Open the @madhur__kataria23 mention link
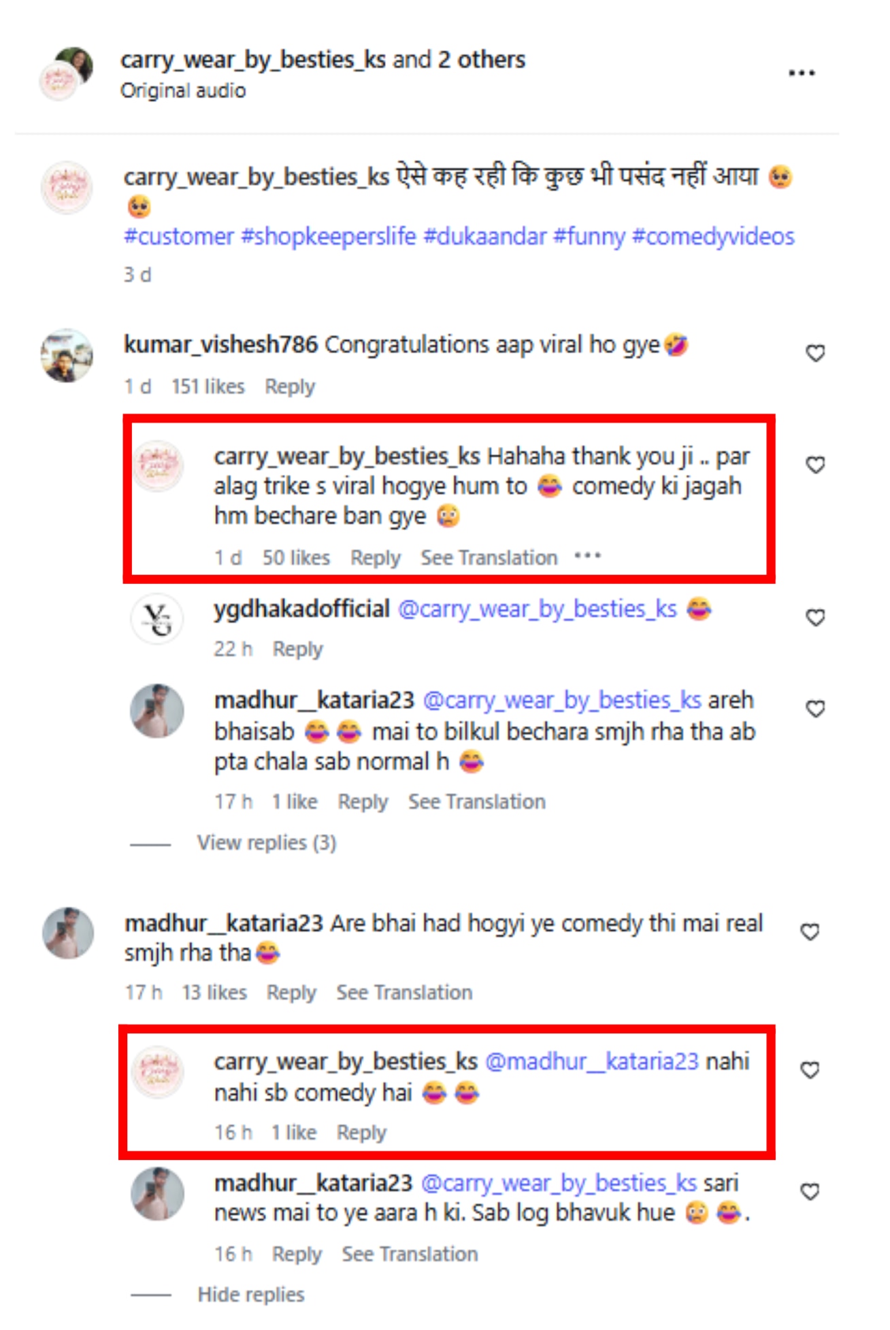The image size is (890, 1330). [591, 1061]
